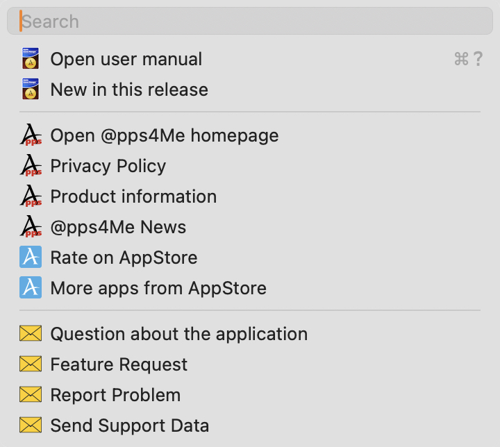Click the App Store icon beside More apps from AppStore
Screen dimensions: 500x447
(31, 288)
